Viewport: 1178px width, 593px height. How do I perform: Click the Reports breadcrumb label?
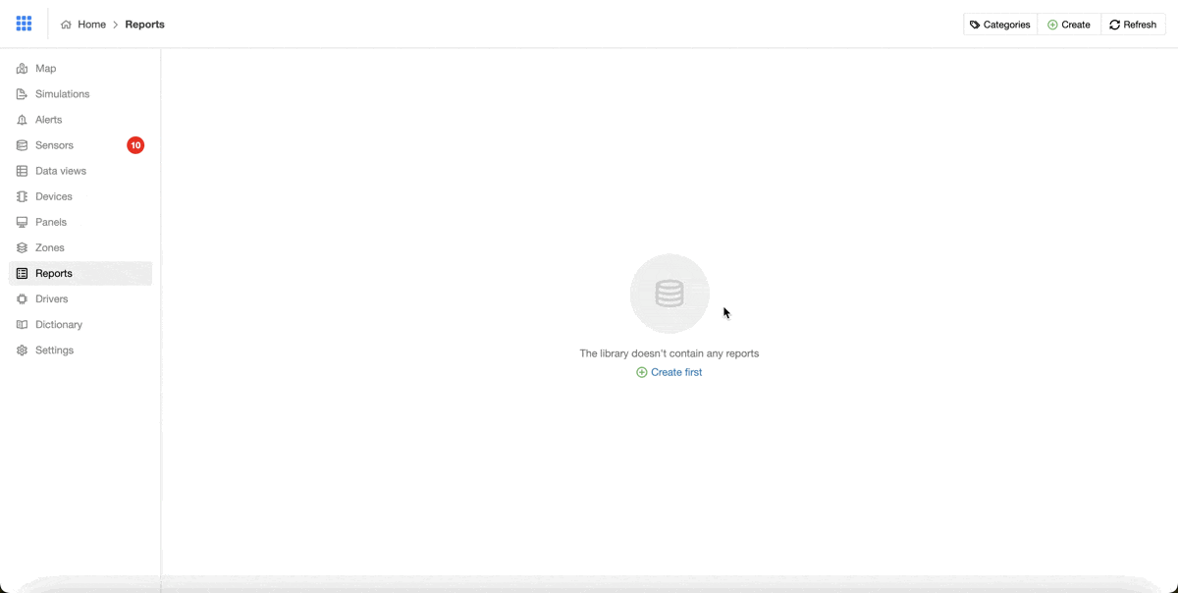click(144, 25)
